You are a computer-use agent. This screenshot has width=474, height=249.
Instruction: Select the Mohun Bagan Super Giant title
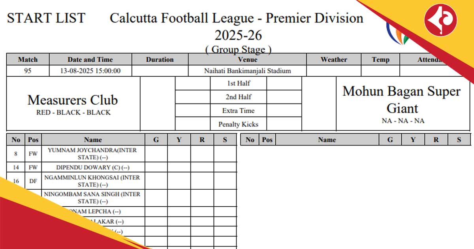coord(402,100)
